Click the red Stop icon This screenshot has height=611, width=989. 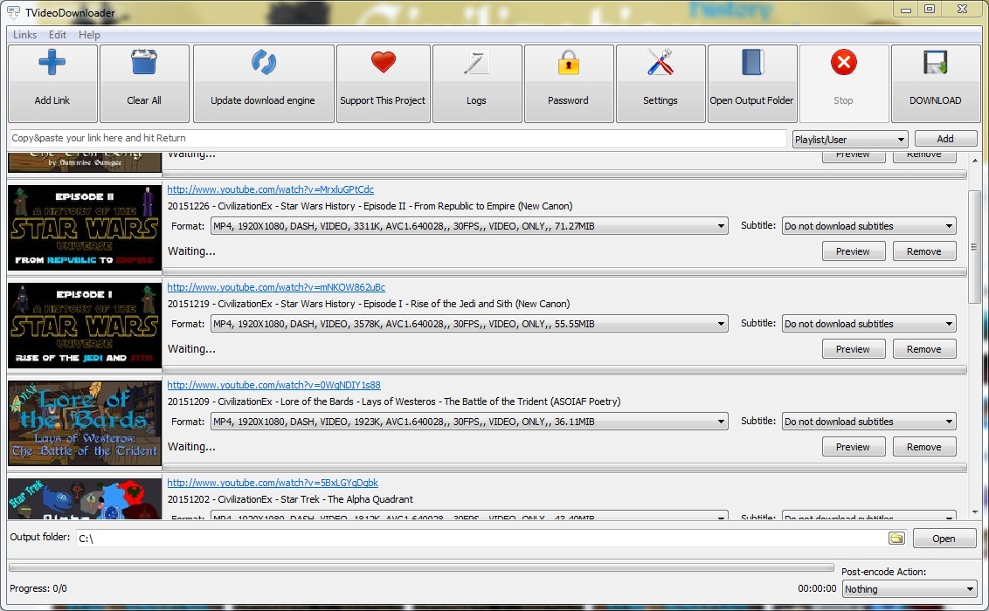click(843, 62)
